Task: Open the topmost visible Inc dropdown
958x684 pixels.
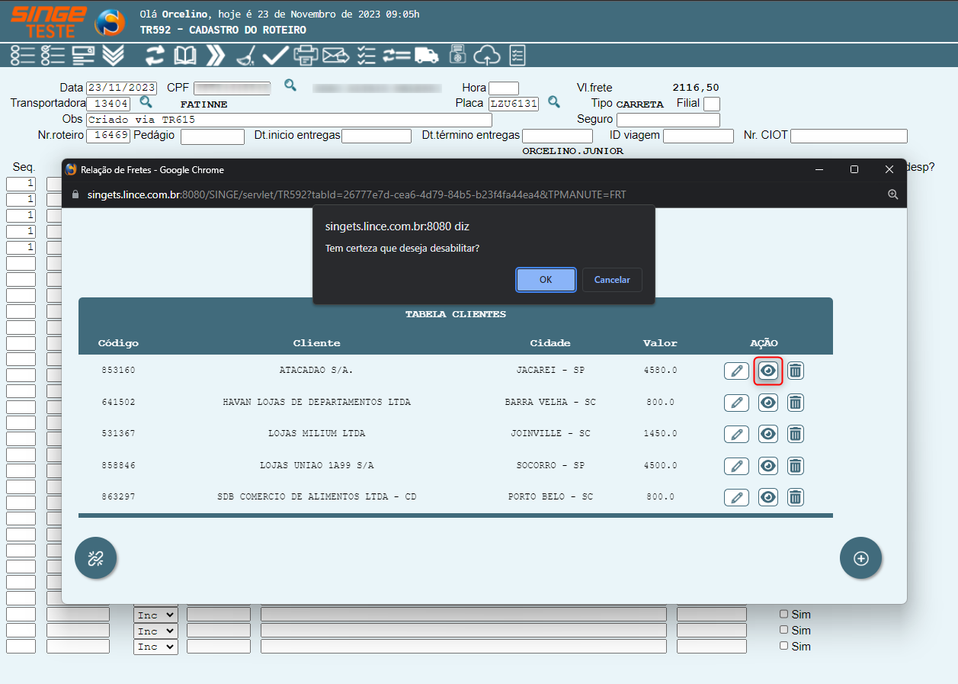Action: [x=155, y=615]
